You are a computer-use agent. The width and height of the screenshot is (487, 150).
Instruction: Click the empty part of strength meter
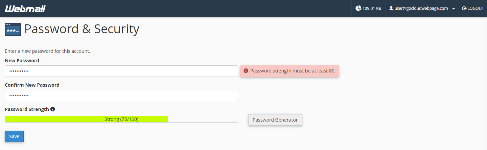[203, 119]
